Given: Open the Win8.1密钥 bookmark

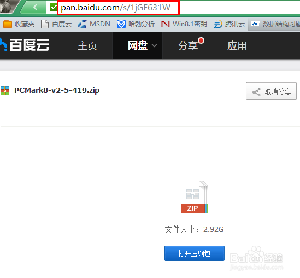Looking at the screenshot, I should click(x=184, y=24).
